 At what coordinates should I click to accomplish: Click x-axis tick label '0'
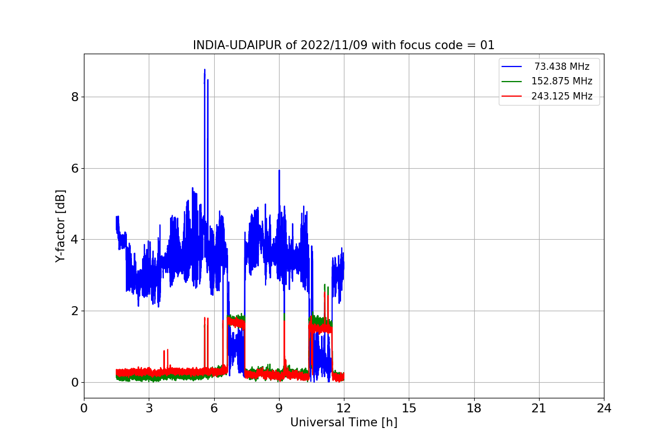tap(84, 408)
